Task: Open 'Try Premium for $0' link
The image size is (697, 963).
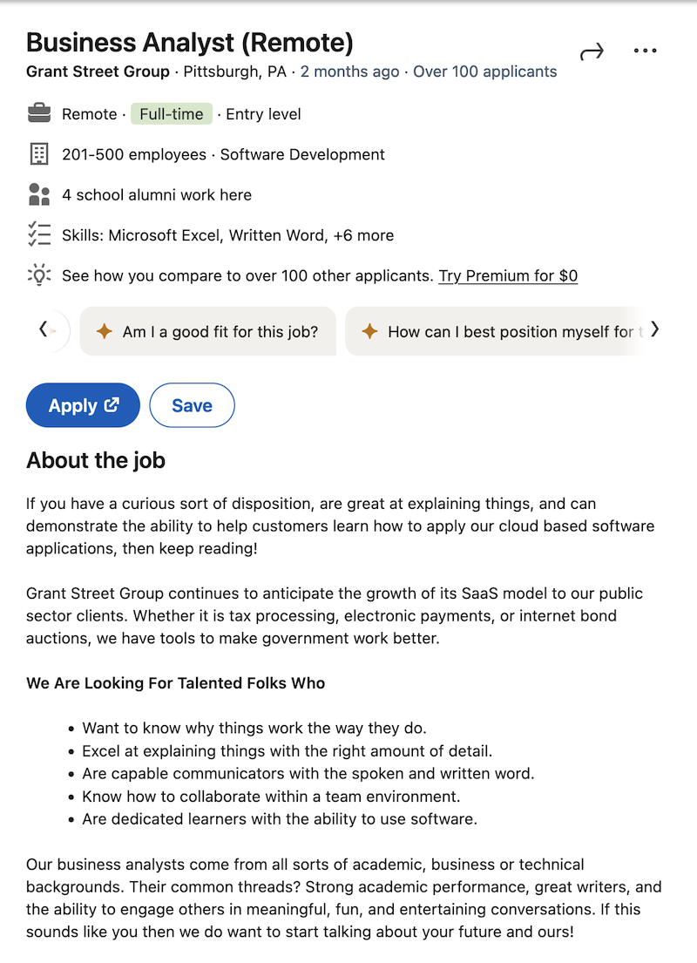Action: click(508, 275)
